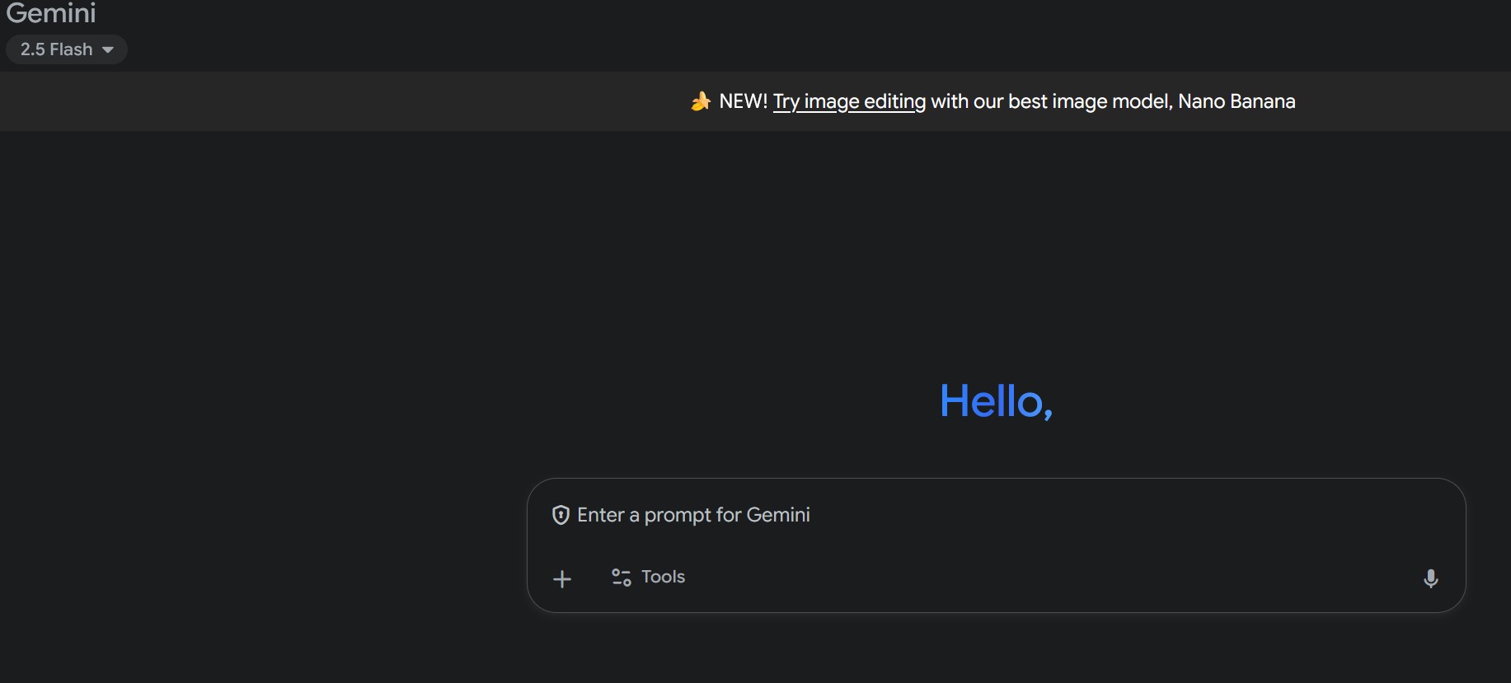
Task: Open the Try image editing link
Action: point(849,101)
